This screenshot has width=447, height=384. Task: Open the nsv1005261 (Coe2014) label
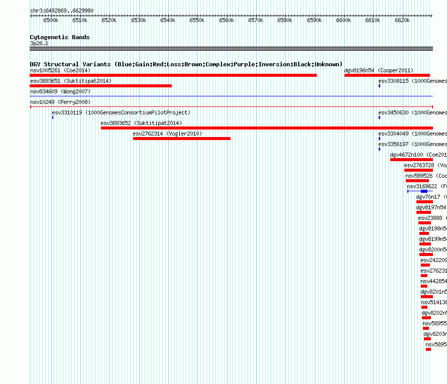coord(60,70)
